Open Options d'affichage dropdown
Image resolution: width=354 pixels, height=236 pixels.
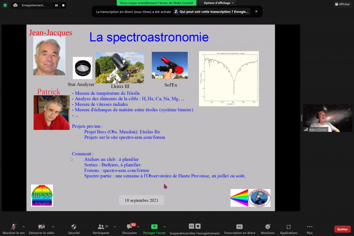pos(218,3)
